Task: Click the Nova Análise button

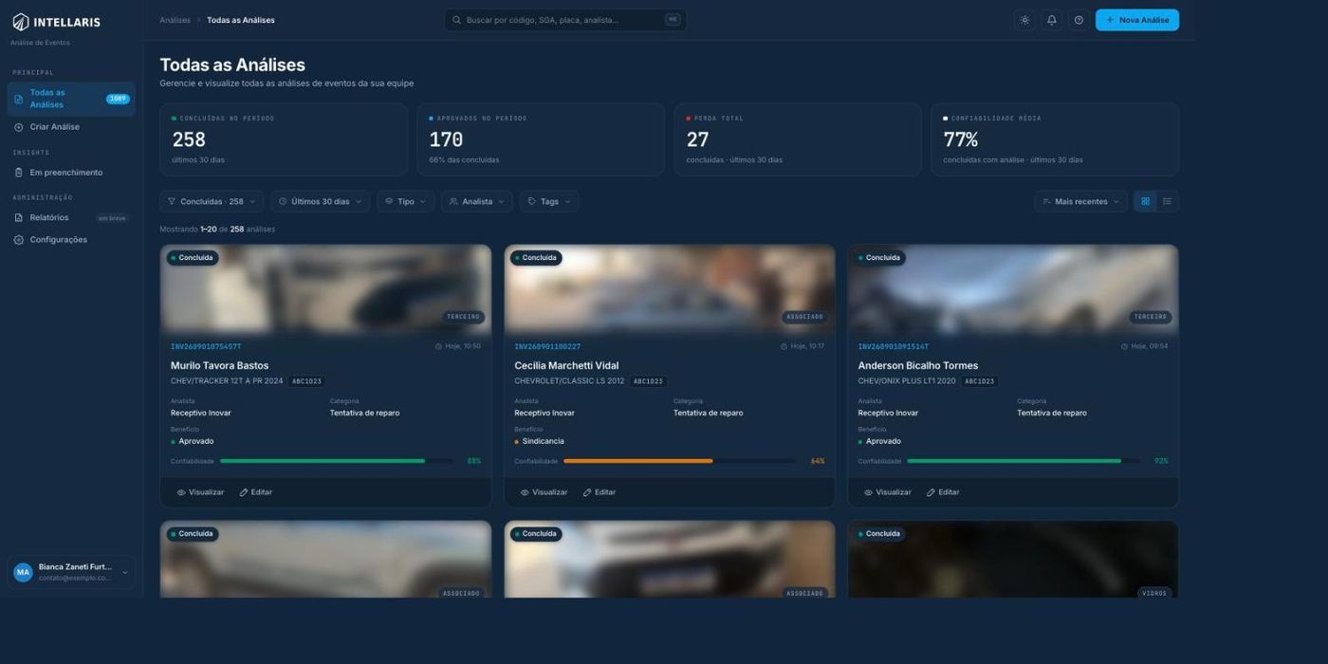Action: (x=1137, y=20)
